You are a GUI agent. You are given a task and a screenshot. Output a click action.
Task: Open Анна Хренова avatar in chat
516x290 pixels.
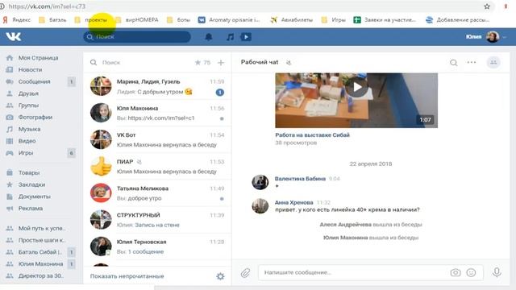pos(260,206)
